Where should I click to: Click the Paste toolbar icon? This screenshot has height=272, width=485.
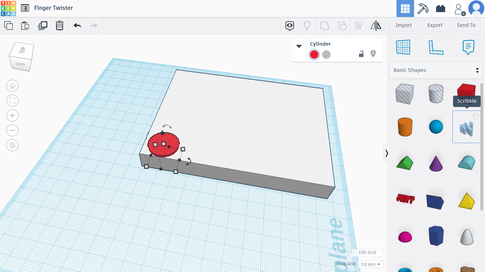pos(25,25)
